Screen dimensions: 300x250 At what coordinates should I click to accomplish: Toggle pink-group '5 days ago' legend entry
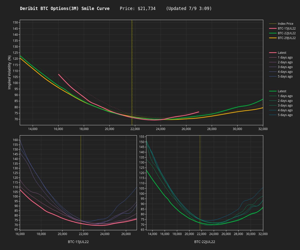click(x=281, y=76)
